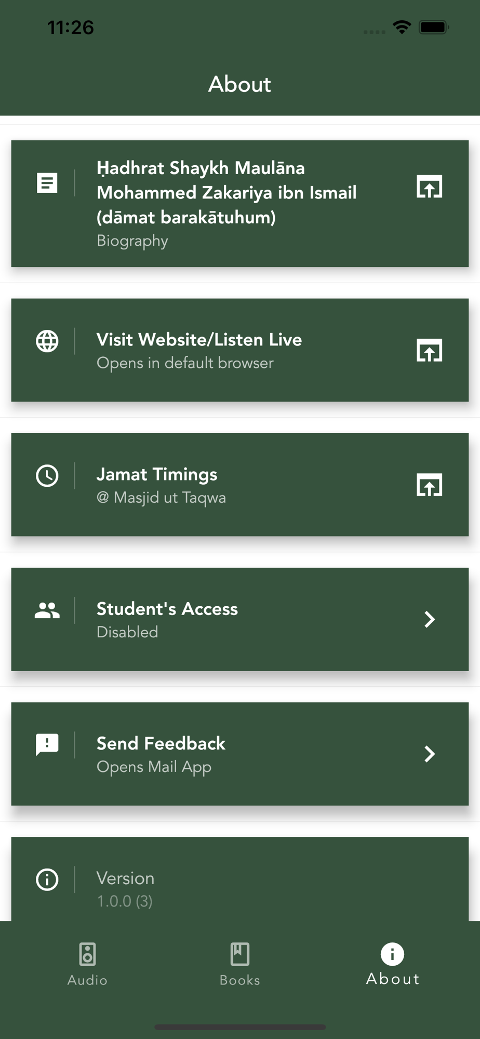The width and height of the screenshot is (480, 1039).
Task: Tap the Biography document icon
Action: [47, 183]
